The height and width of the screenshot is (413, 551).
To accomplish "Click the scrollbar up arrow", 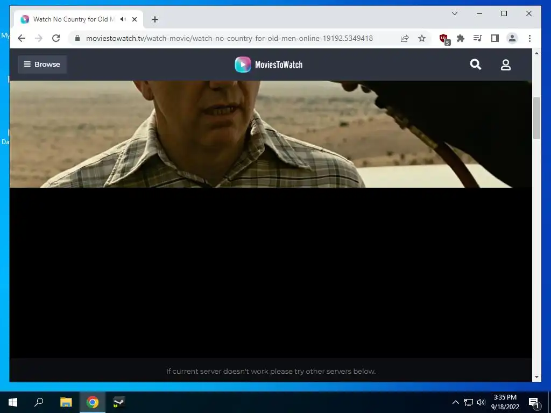I will (x=536, y=53).
